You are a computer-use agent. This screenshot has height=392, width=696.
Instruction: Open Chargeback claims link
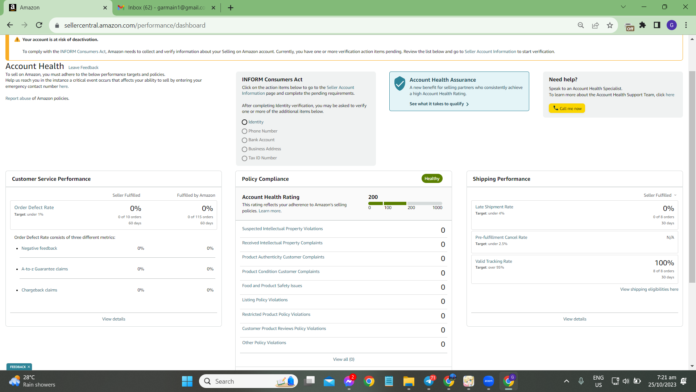39,290
